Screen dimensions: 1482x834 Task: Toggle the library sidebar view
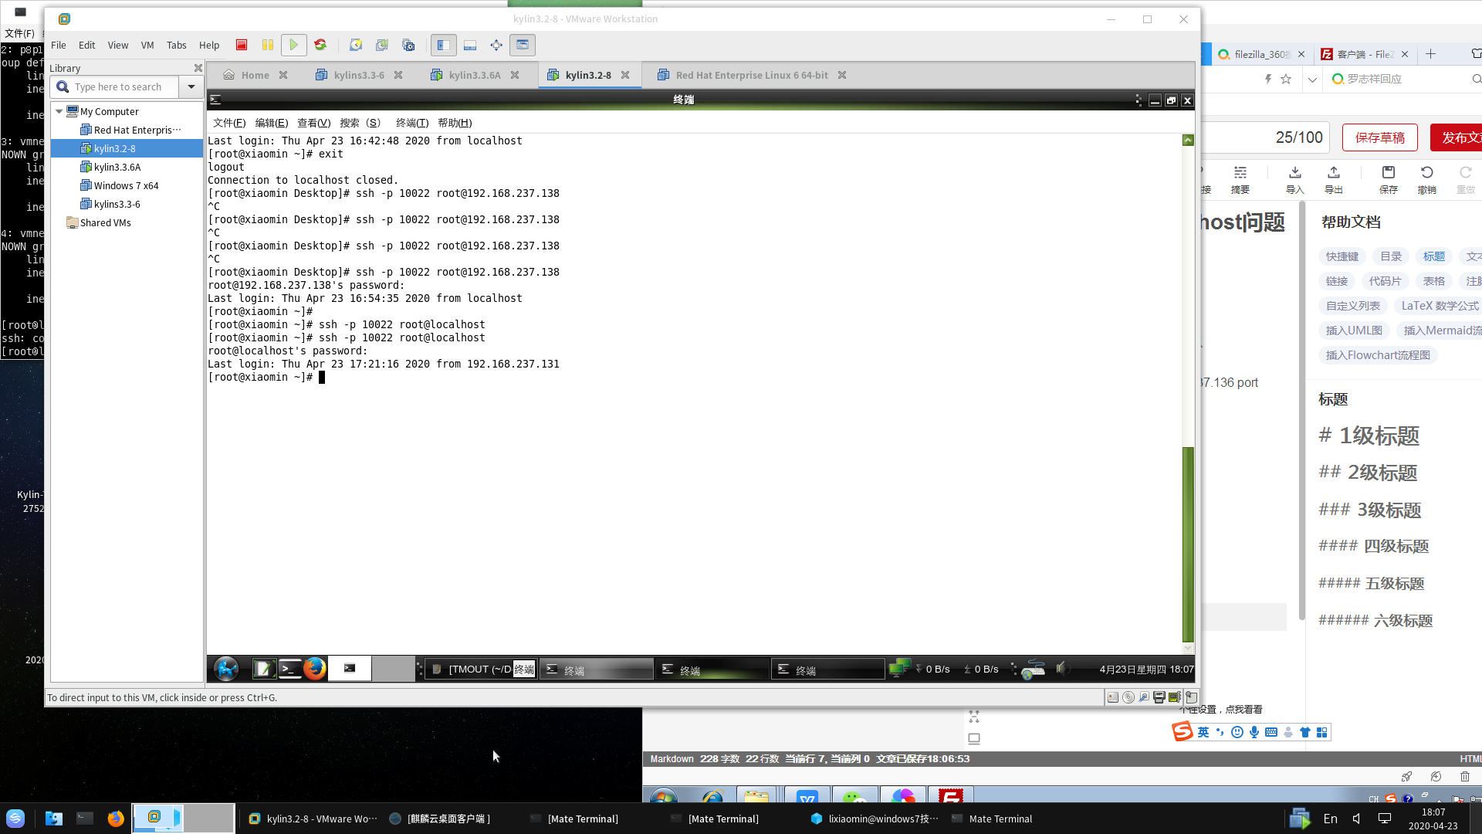(443, 45)
